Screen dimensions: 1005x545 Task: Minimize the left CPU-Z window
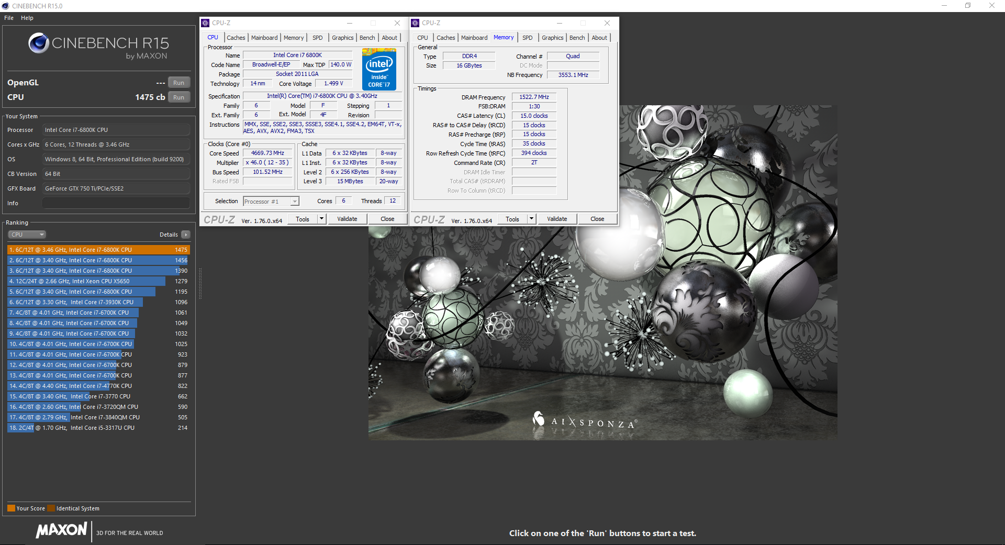coord(349,23)
